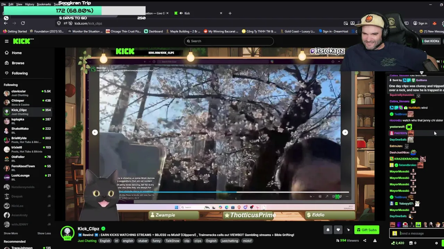Collapse following list with Show Less

44,233
